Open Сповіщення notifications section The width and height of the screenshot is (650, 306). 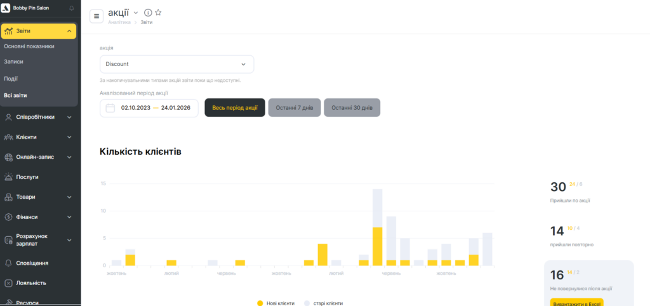click(32, 263)
